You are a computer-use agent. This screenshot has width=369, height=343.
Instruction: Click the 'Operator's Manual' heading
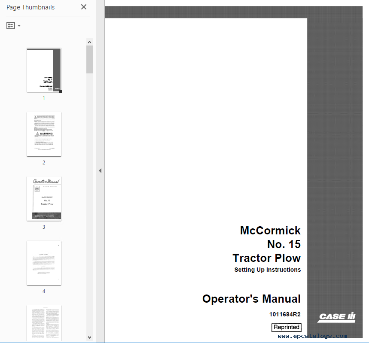251,299
